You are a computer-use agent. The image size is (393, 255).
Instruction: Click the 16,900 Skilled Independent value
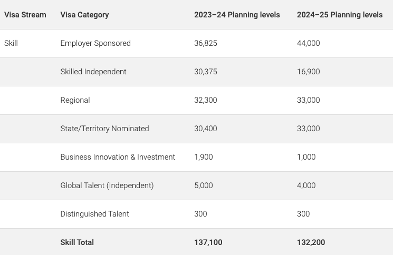pos(308,72)
